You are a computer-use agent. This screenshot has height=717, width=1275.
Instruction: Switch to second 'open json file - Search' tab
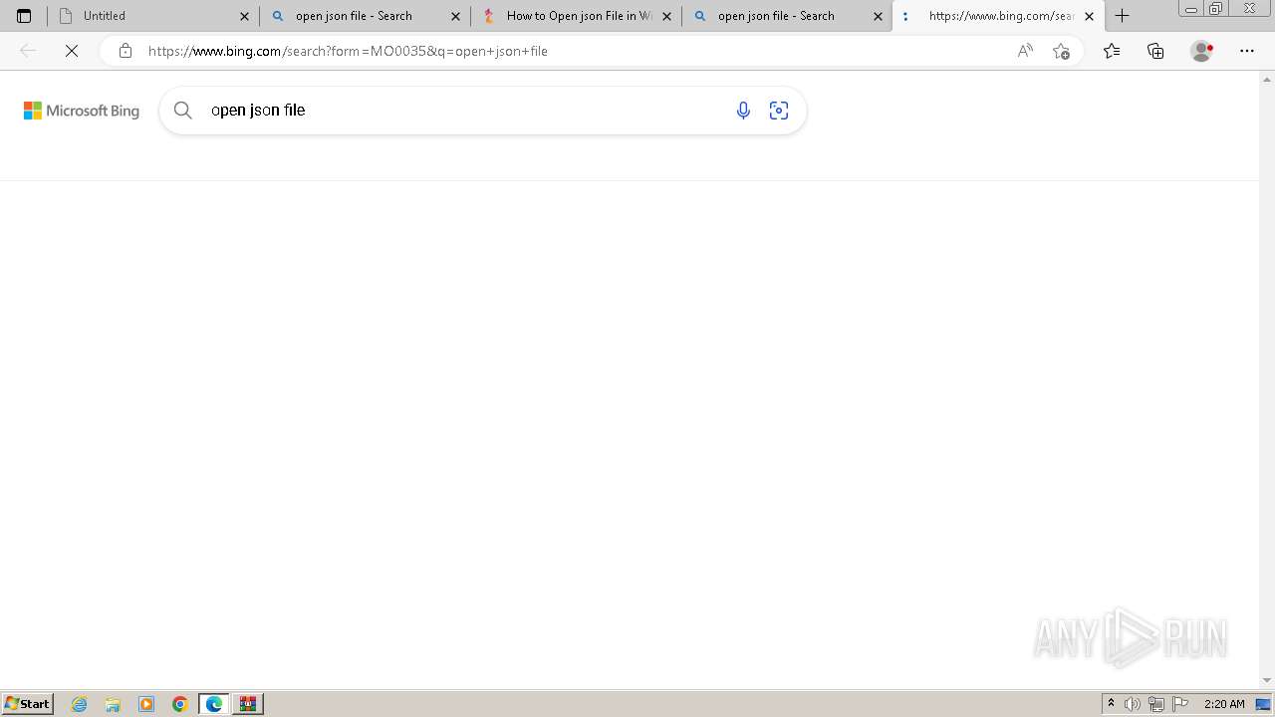pyautogui.click(x=787, y=16)
